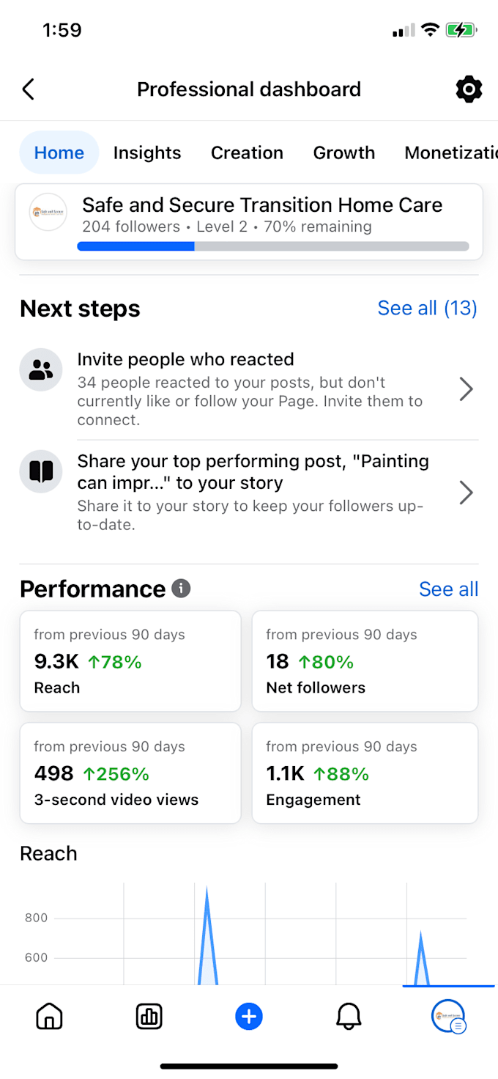
Task: Open the bar chart insights icon in bottom bar
Action: 149,1017
